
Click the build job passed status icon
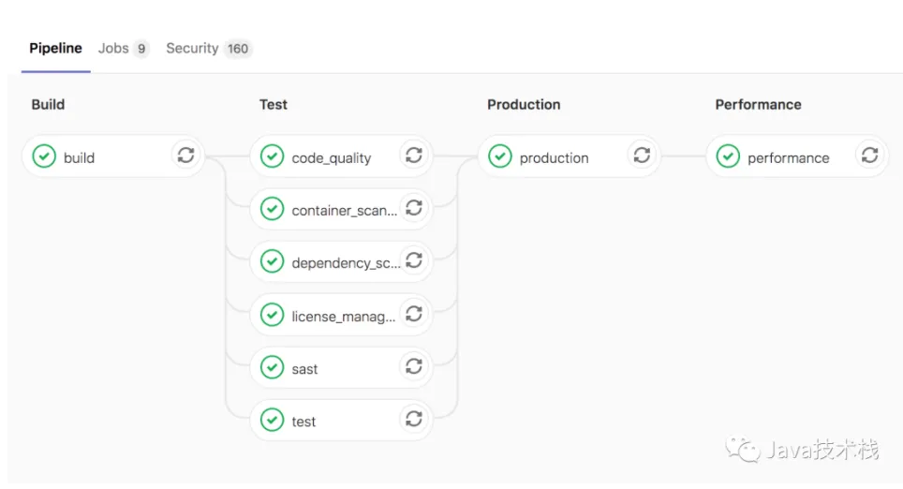click(44, 156)
